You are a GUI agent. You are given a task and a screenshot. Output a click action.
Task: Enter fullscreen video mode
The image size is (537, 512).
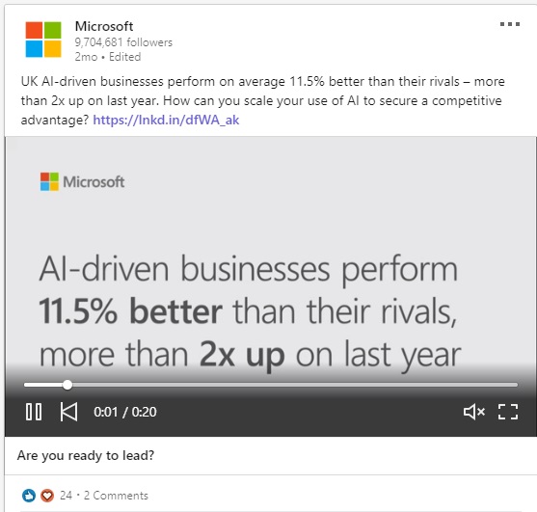tap(508, 412)
